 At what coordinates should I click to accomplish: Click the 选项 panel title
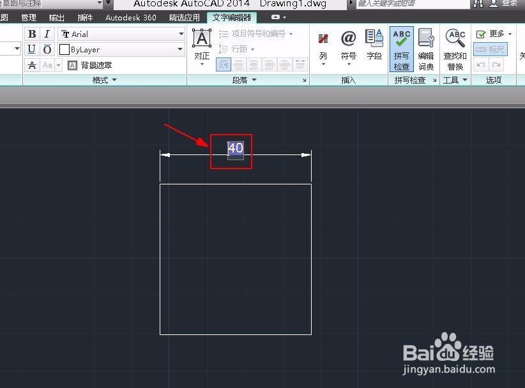tap(494, 80)
